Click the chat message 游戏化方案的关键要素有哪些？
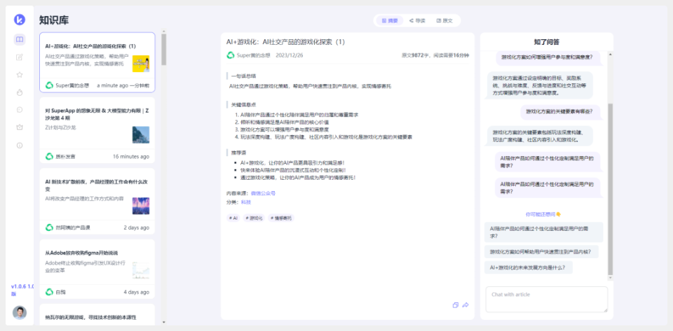The height and width of the screenshot is (331, 673). (559, 111)
